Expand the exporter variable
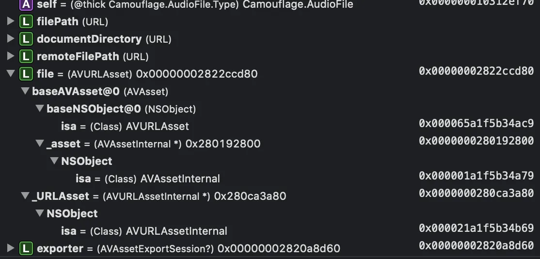Viewport: 540px width, 259px height. pyautogui.click(x=11, y=249)
